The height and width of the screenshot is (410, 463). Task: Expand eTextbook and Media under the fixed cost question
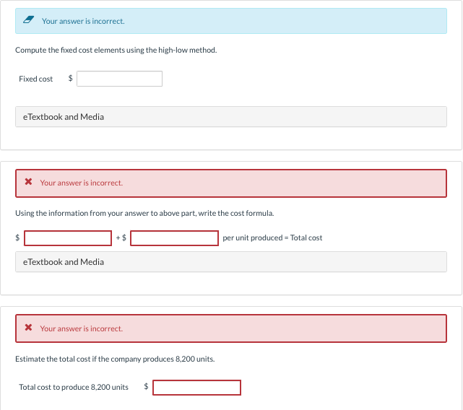tap(231, 117)
